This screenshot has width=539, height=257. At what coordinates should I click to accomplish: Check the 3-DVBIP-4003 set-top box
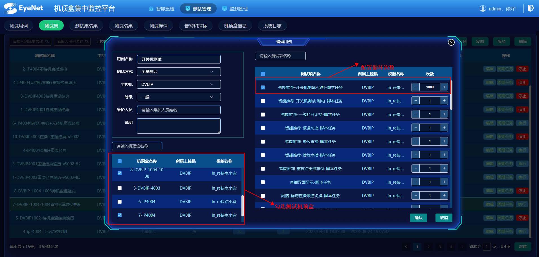(120, 188)
